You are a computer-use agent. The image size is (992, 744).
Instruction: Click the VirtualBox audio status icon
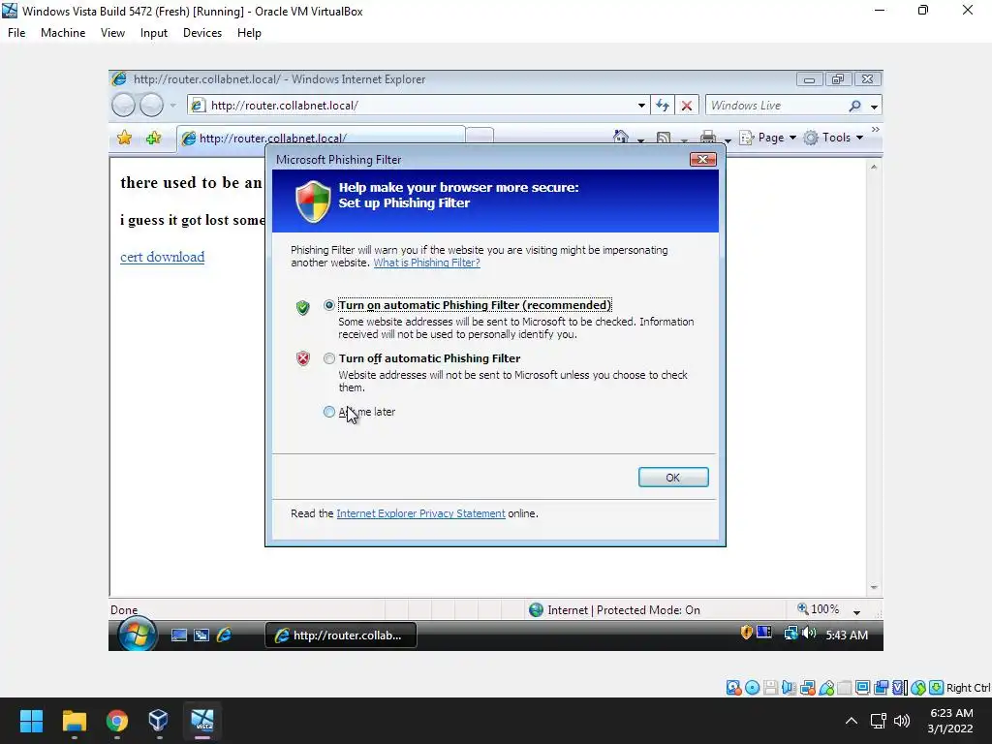[789, 688]
